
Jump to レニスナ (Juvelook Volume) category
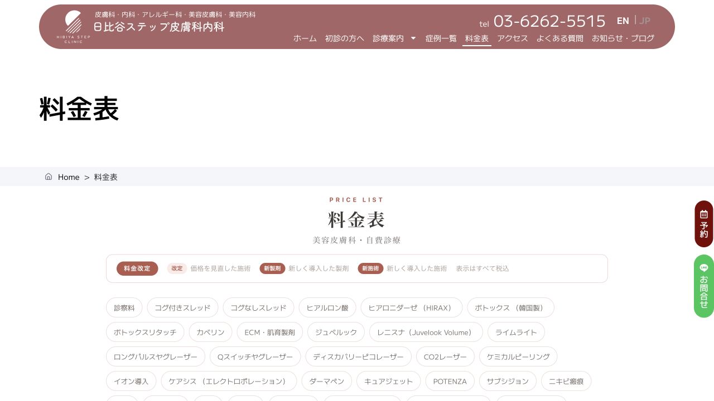426,332
